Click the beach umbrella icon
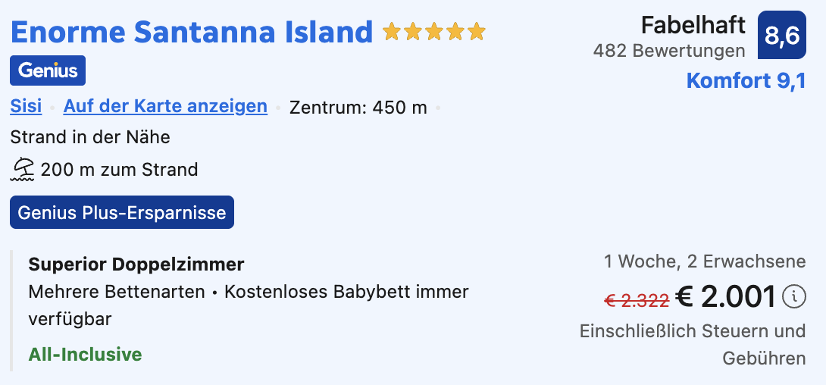 [23, 169]
